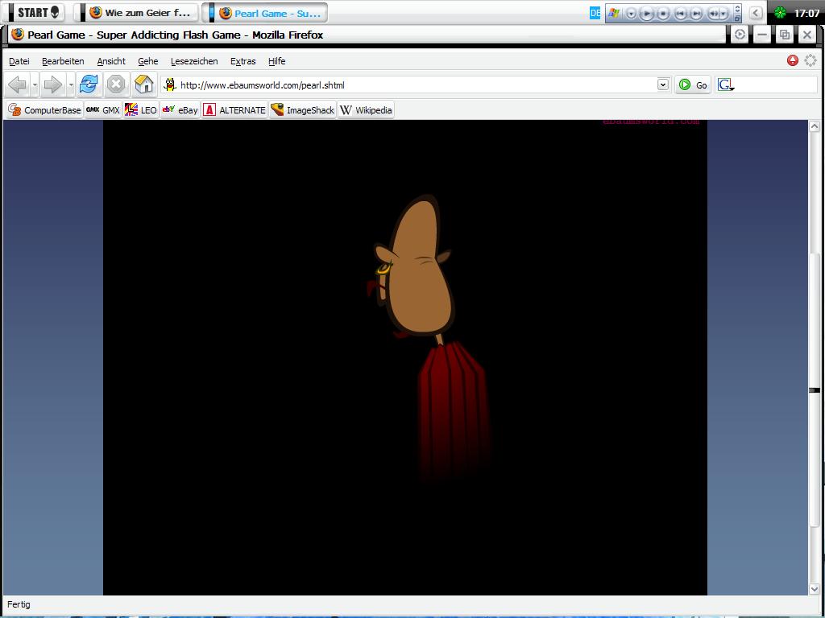Restore down the Firefox window
This screenshot has height=618, width=825.
785,35
